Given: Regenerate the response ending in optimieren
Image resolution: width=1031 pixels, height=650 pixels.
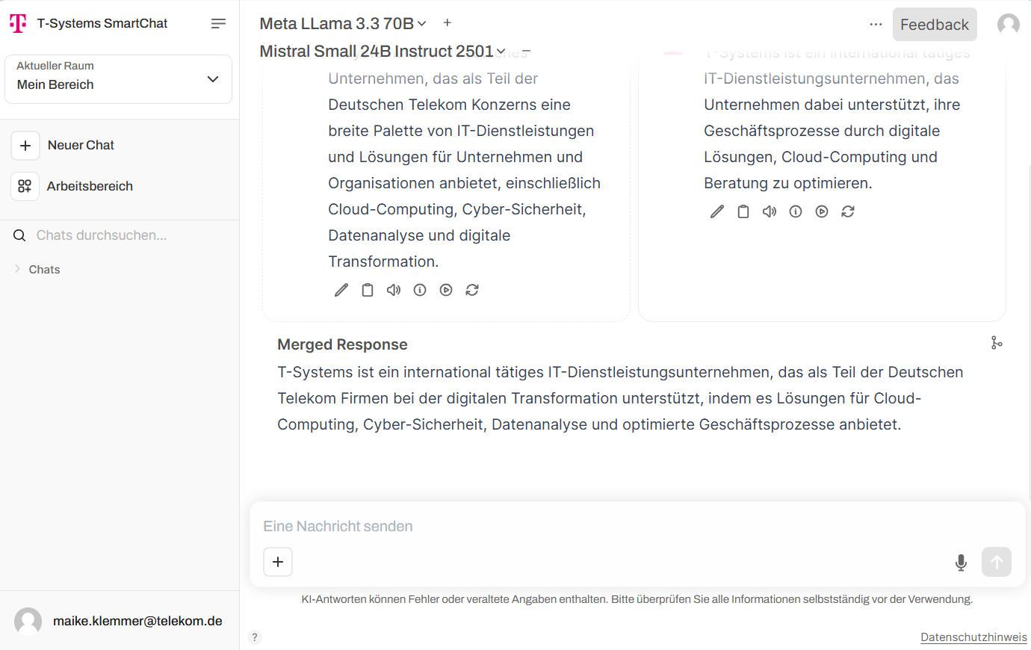Looking at the screenshot, I should pyautogui.click(x=848, y=211).
